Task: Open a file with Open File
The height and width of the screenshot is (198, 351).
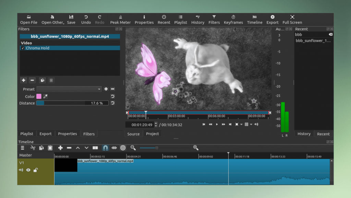Action: point(29,20)
